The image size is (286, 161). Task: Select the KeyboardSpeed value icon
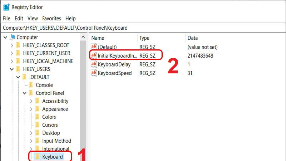coord(94,73)
